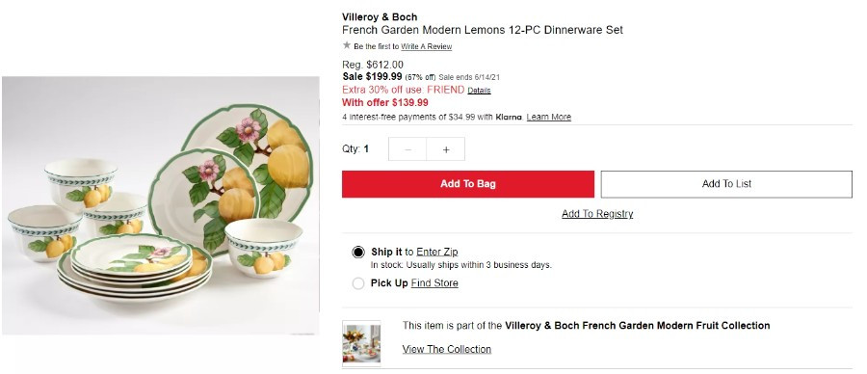This screenshot has width=867, height=374.
Task: Click the French Garden Modern Fruit Collection name
Action: (638, 325)
